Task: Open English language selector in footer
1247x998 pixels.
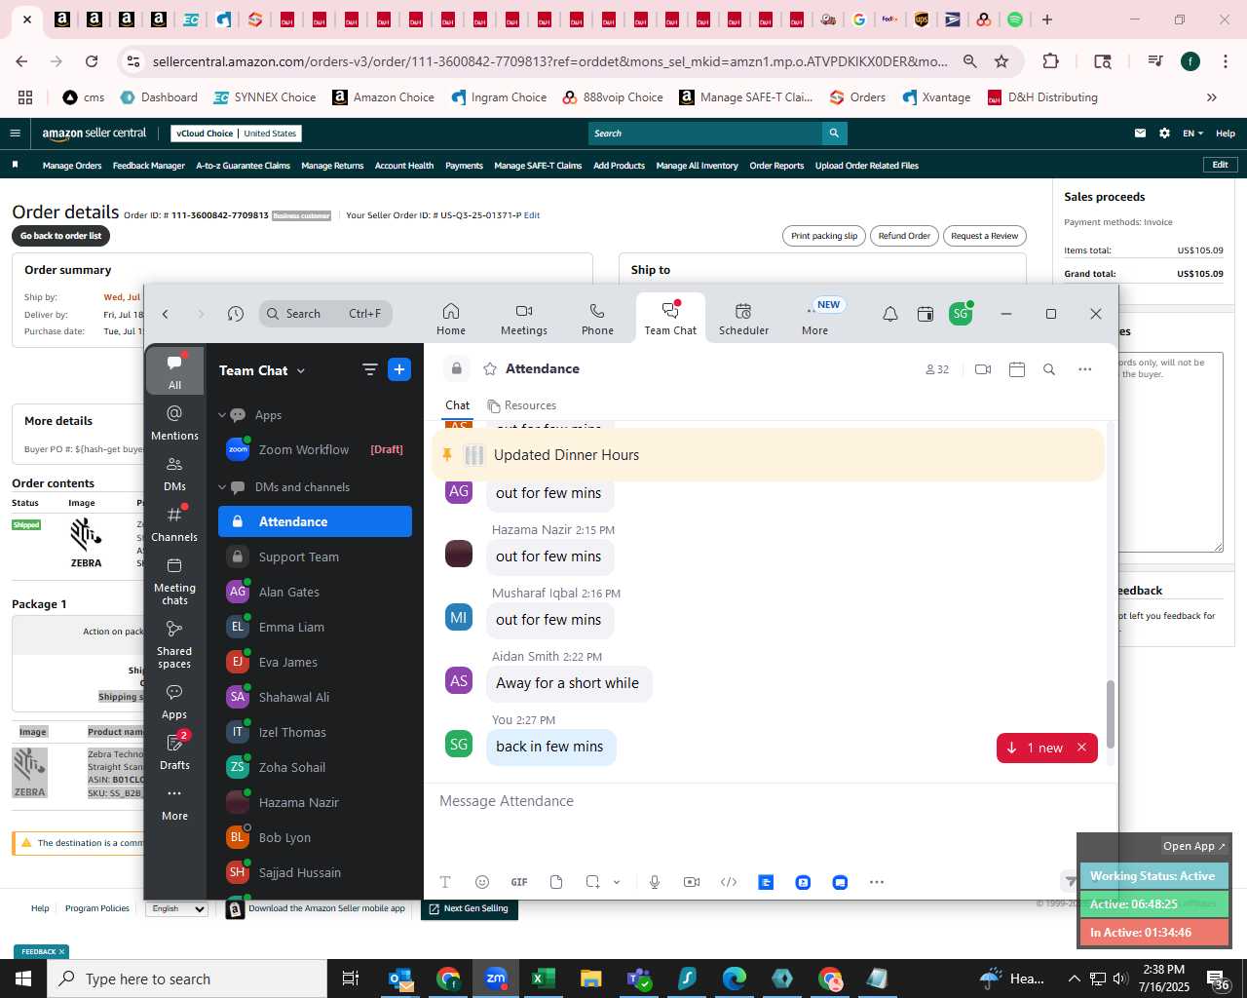Action: 177,908
